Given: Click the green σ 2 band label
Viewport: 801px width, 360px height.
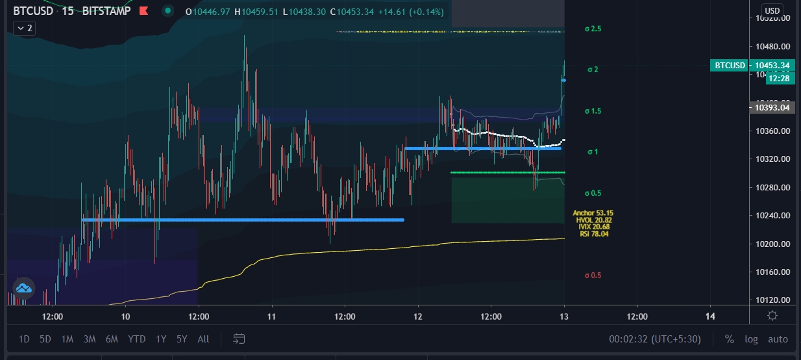Looking at the screenshot, I should coord(592,70).
